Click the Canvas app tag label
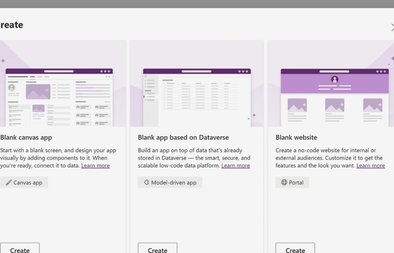The image size is (394, 253). 28,183
